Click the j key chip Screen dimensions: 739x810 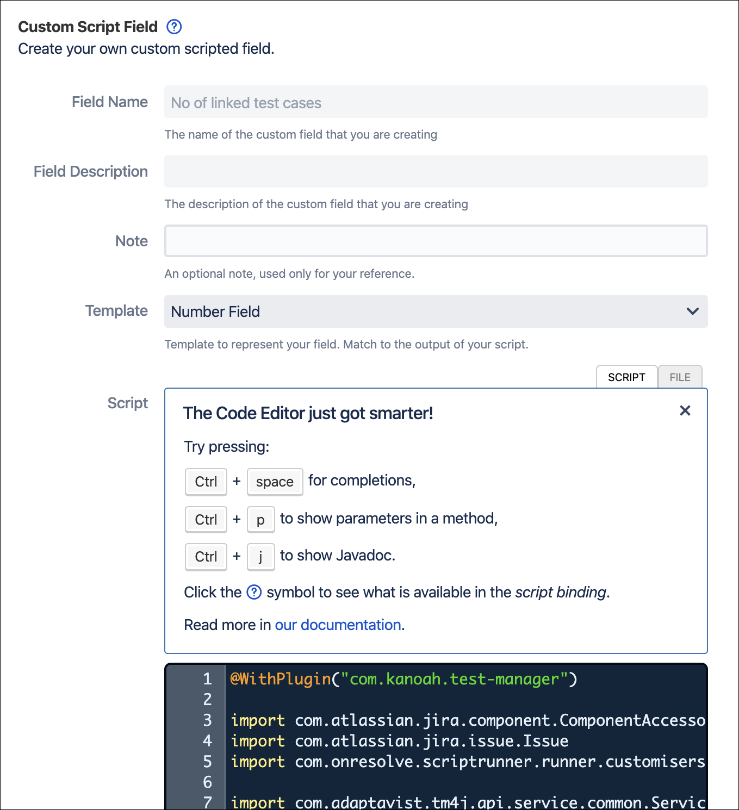(x=260, y=557)
